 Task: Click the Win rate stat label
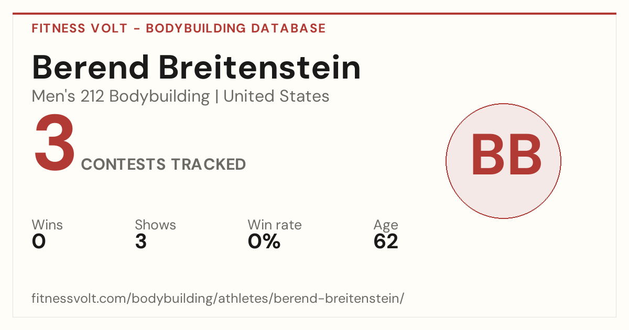[x=275, y=225]
